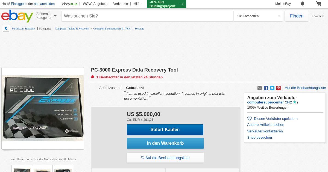This screenshot has height=172, width=328.
Task: Expand Stöbern in Kategorien dropdown
Action: (46, 16)
